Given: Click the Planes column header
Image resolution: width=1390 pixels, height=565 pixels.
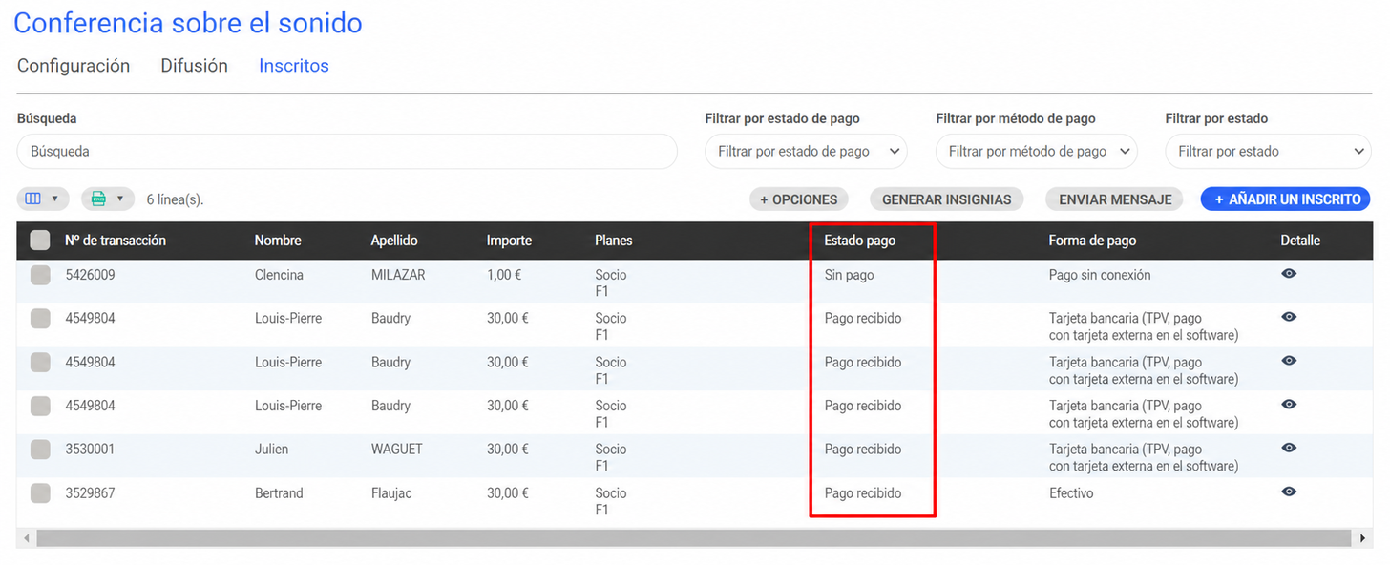Looking at the screenshot, I should pos(614,241).
